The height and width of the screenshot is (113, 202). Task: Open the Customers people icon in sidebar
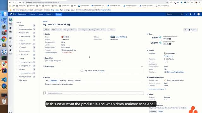click(x=10, y=28)
